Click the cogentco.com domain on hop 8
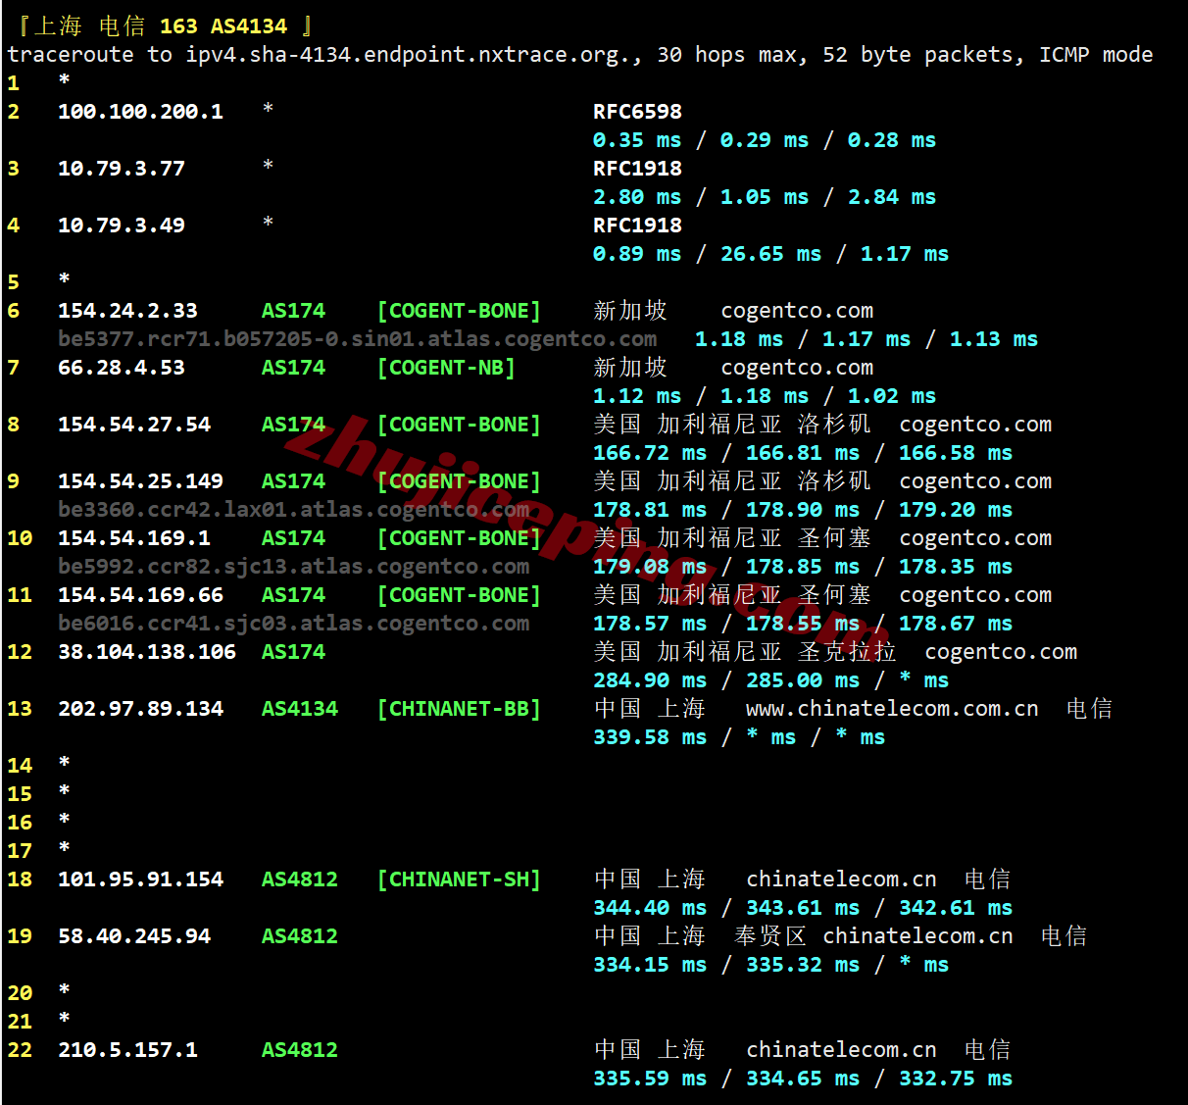 click(975, 424)
